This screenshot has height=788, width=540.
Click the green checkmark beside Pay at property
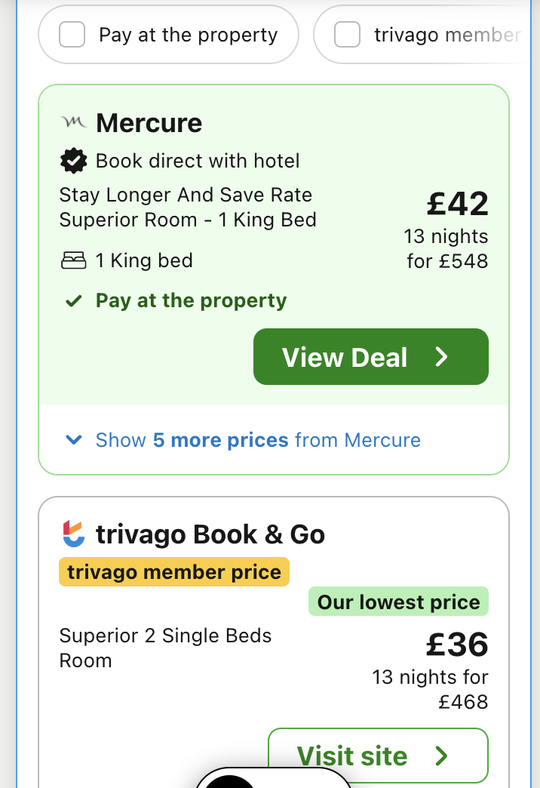coord(73,301)
